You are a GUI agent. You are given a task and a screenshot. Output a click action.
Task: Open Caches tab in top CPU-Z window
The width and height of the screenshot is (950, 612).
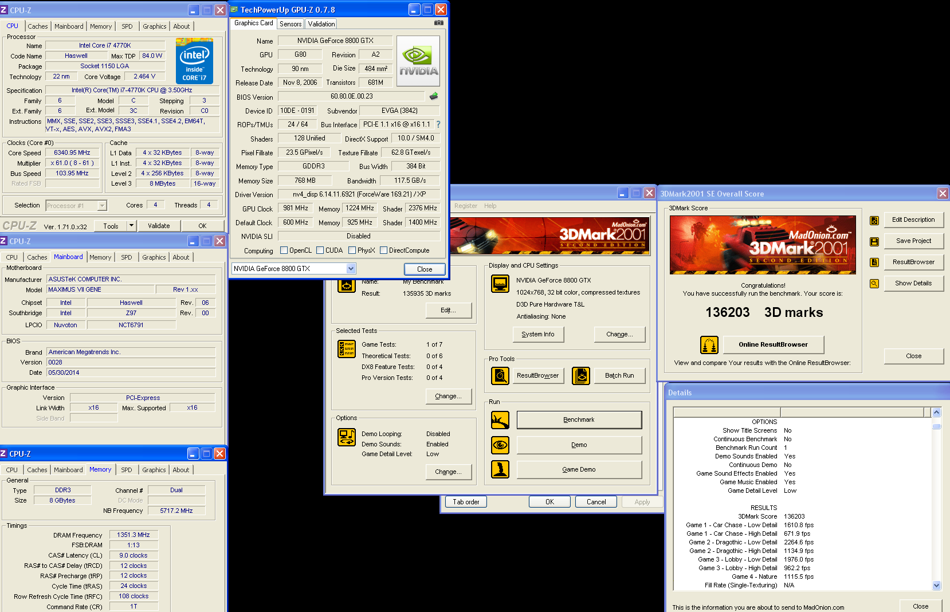38,26
